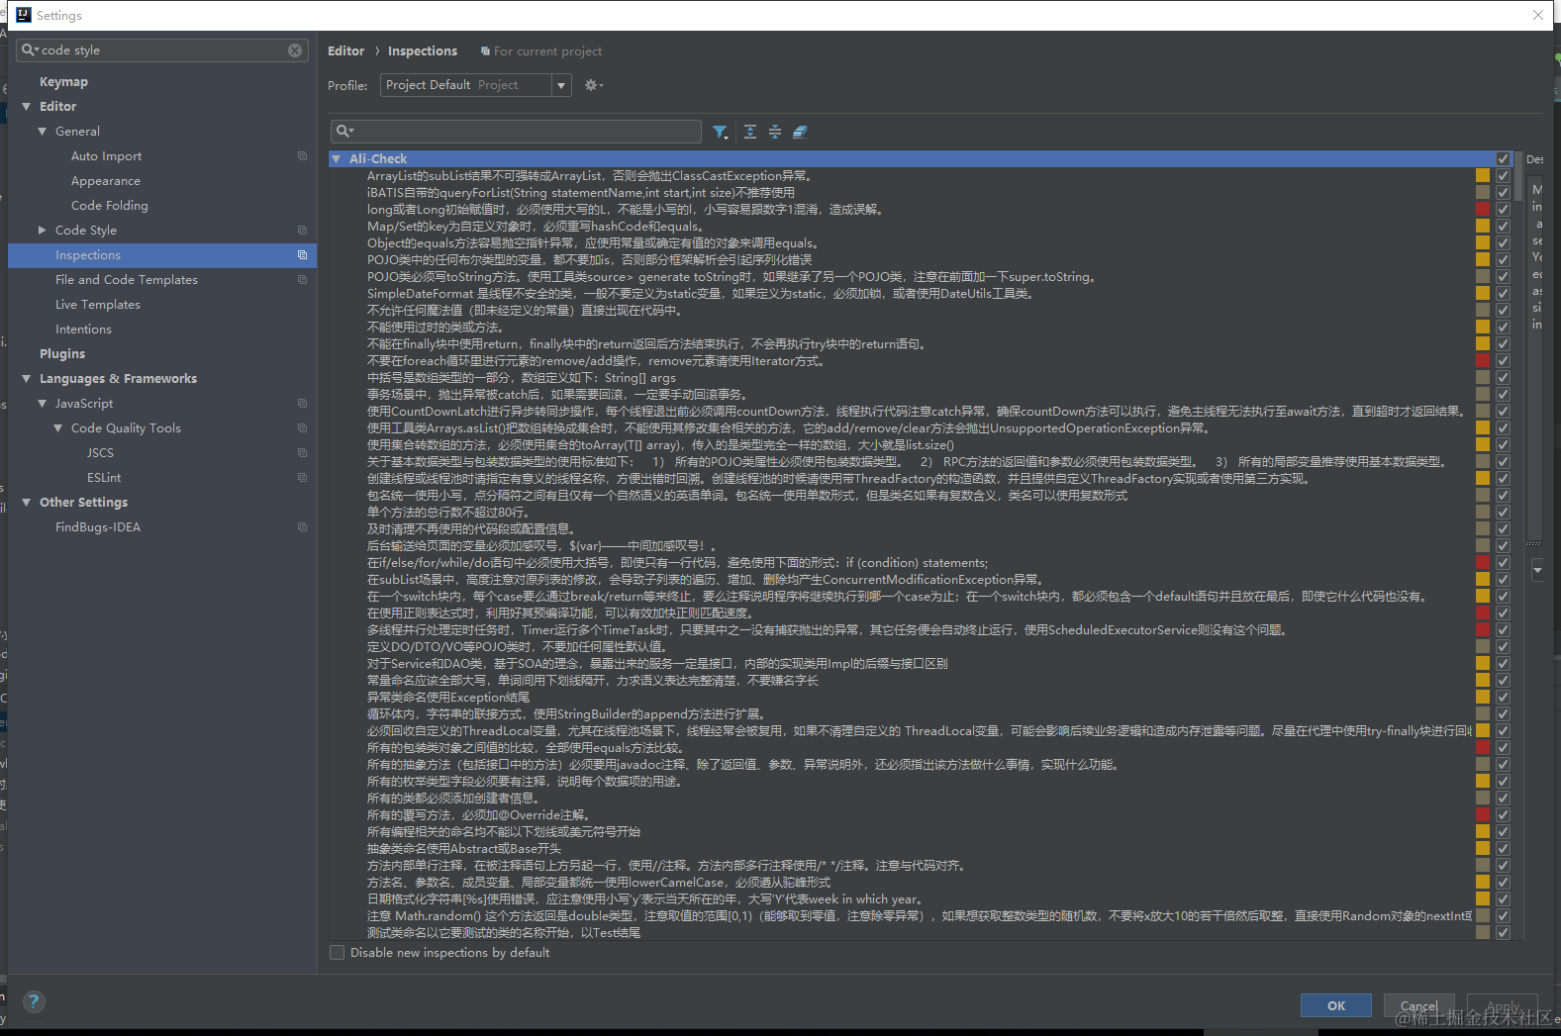Toggle checkbox for CountDownLatch inspection
Image resolution: width=1561 pixels, height=1036 pixels.
pyautogui.click(x=1503, y=412)
